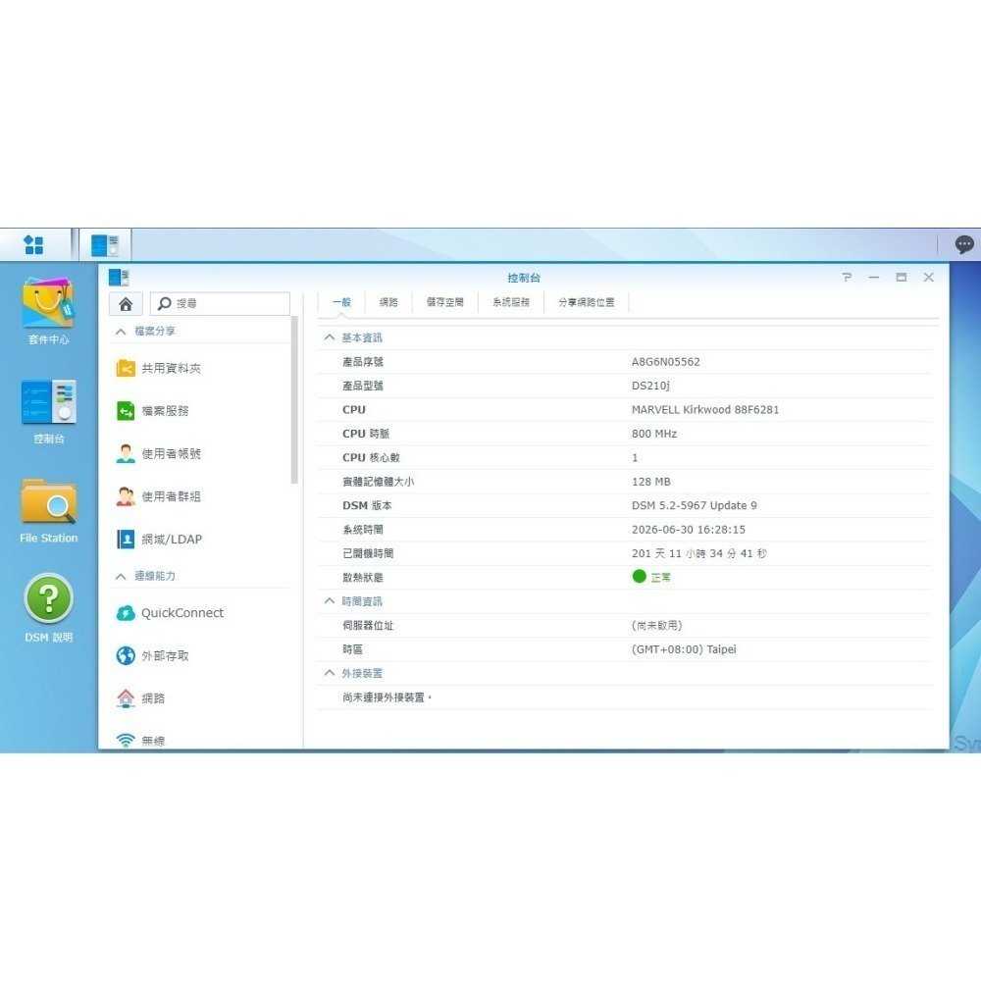Viewport: 981px width, 981px height.
Task: Click the Control Panel title bar app icon
Action: [x=119, y=278]
